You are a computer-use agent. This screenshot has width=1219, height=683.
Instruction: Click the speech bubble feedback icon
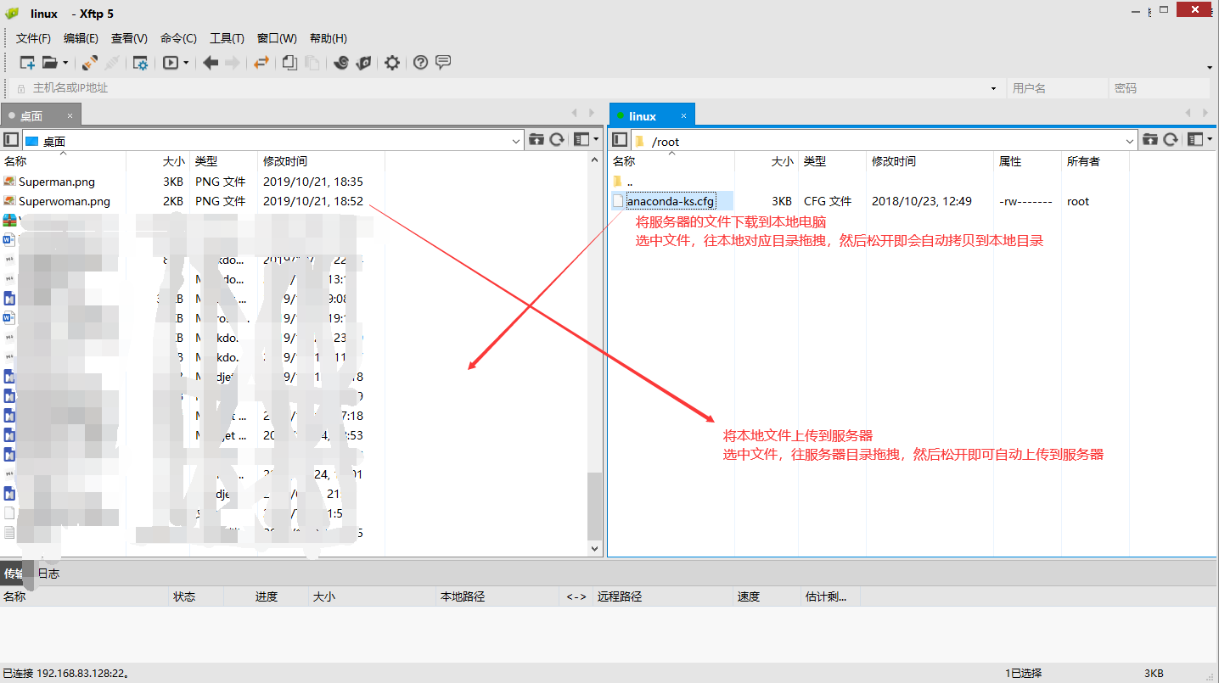click(443, 63)
